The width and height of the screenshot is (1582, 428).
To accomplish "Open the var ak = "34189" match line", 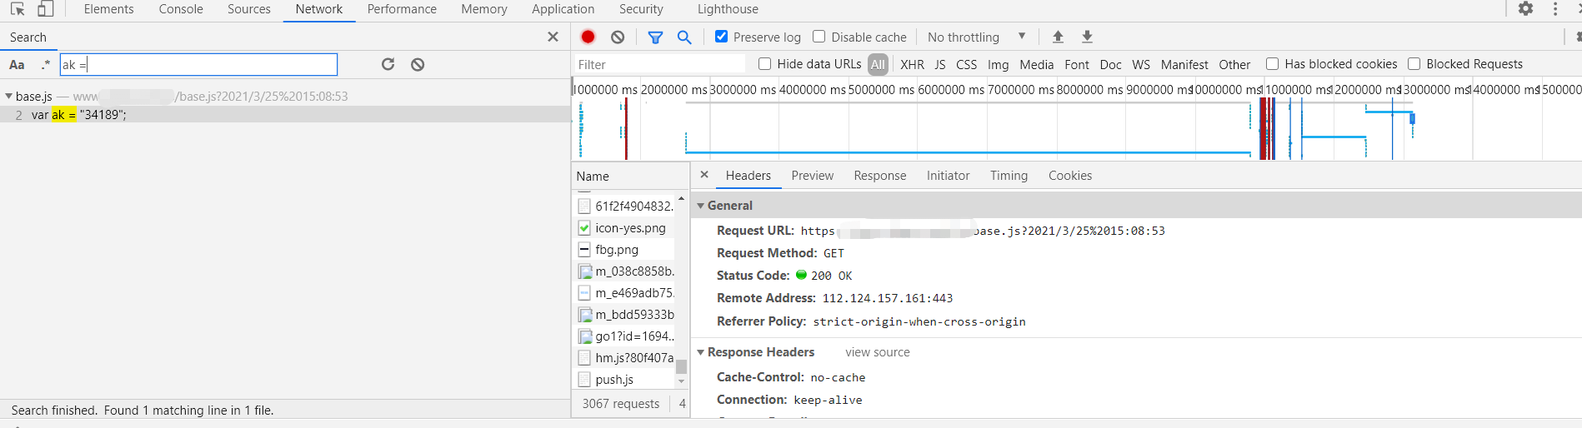I will 285,114.
